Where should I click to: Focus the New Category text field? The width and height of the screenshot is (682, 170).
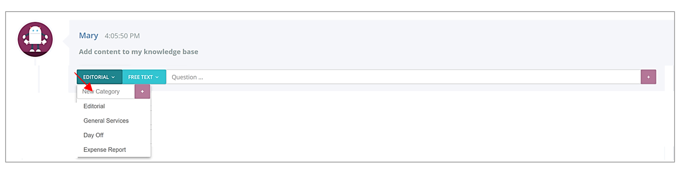(x=106, y=92)
